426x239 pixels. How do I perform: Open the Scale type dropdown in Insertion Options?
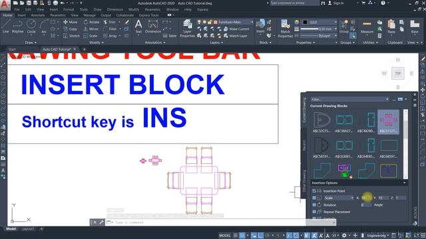coord(339,198)
